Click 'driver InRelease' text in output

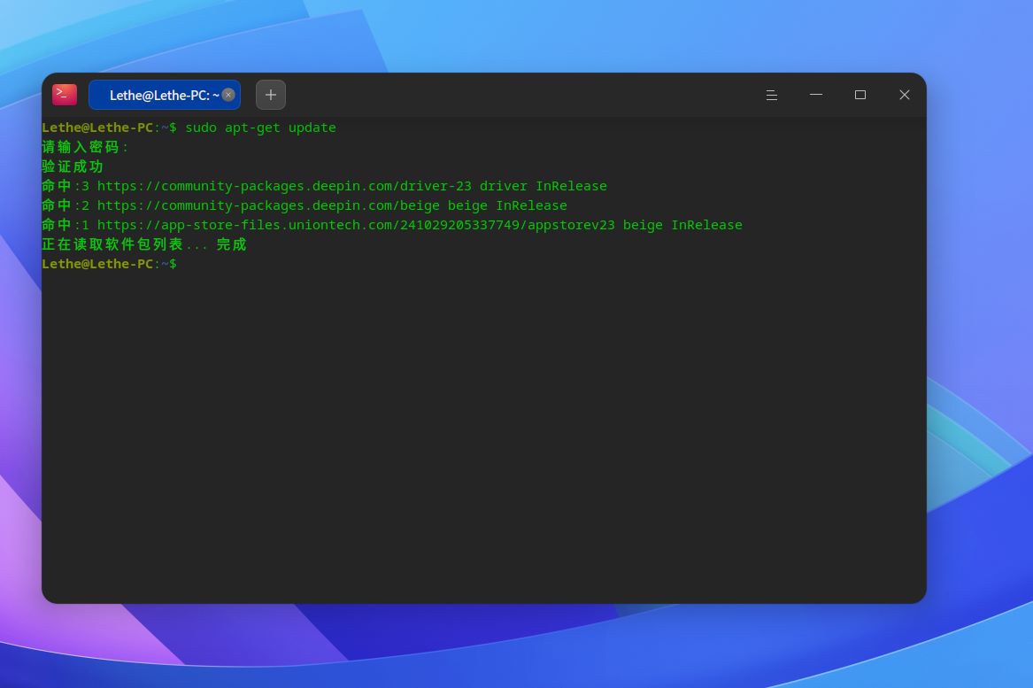(x=543, y=187)
